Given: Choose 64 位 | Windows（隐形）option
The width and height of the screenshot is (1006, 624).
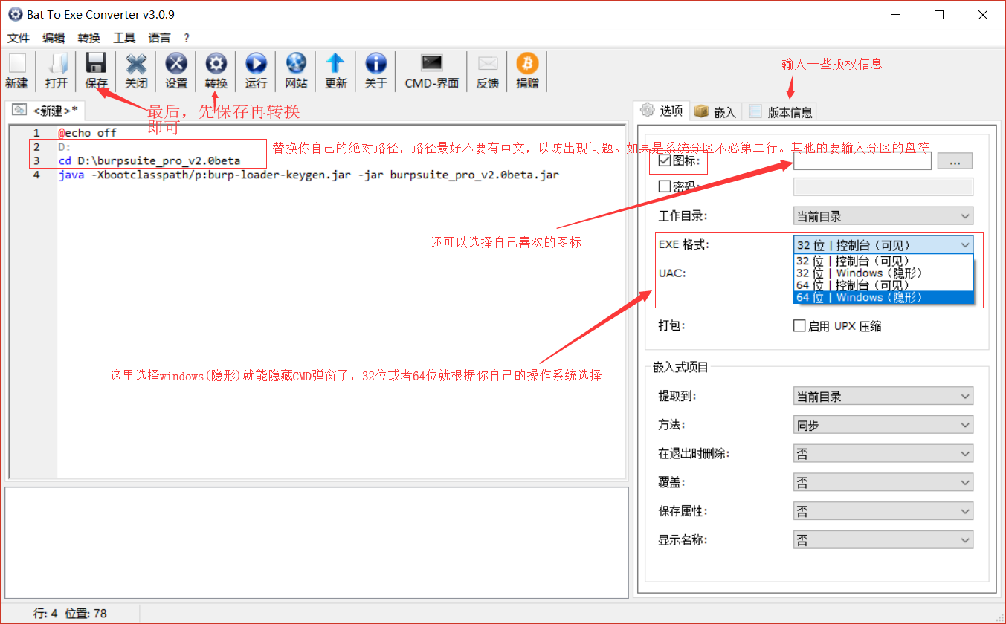Looking at the screenshot, I should [x=883, y=297].
